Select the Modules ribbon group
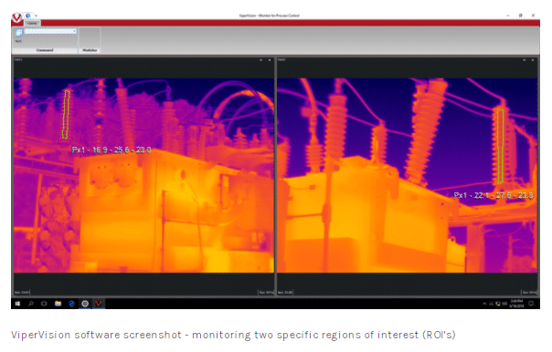Image resolution: width=552 pixels, height=352 pixels. pos(90,50)
